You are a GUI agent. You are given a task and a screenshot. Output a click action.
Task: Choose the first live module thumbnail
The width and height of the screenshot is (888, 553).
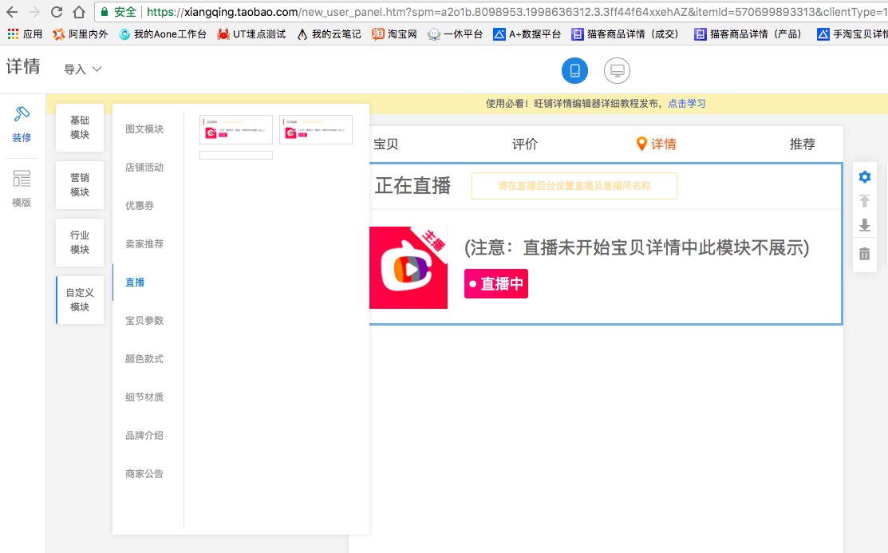(x=236, y=129)
